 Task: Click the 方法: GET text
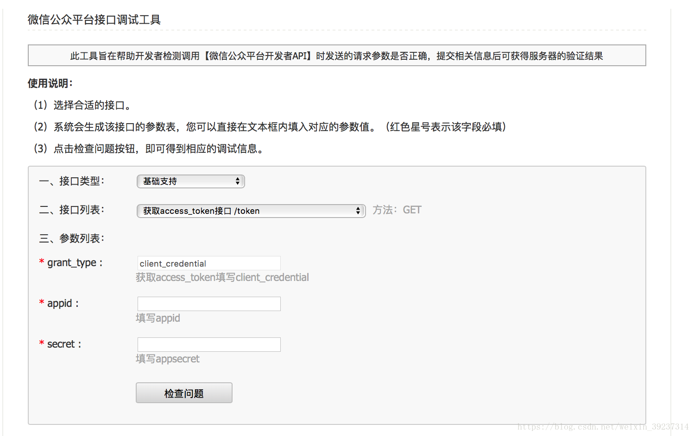click(397, 210)
